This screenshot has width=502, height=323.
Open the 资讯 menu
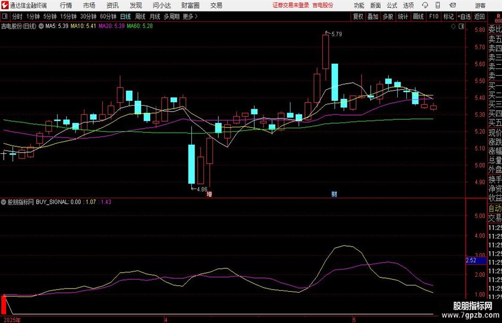tap(113, 5)
